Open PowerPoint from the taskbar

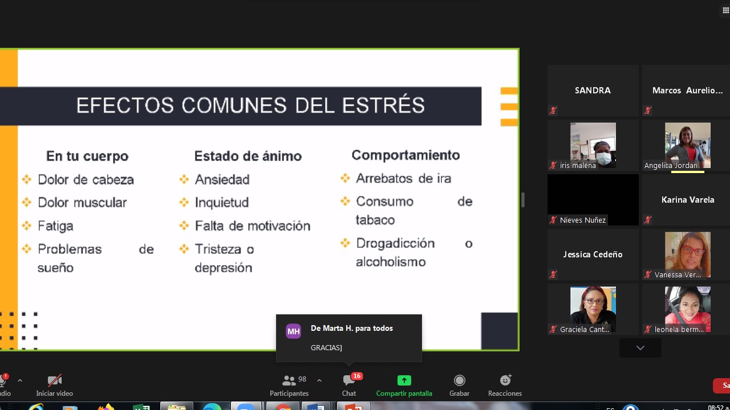point(354,407)
